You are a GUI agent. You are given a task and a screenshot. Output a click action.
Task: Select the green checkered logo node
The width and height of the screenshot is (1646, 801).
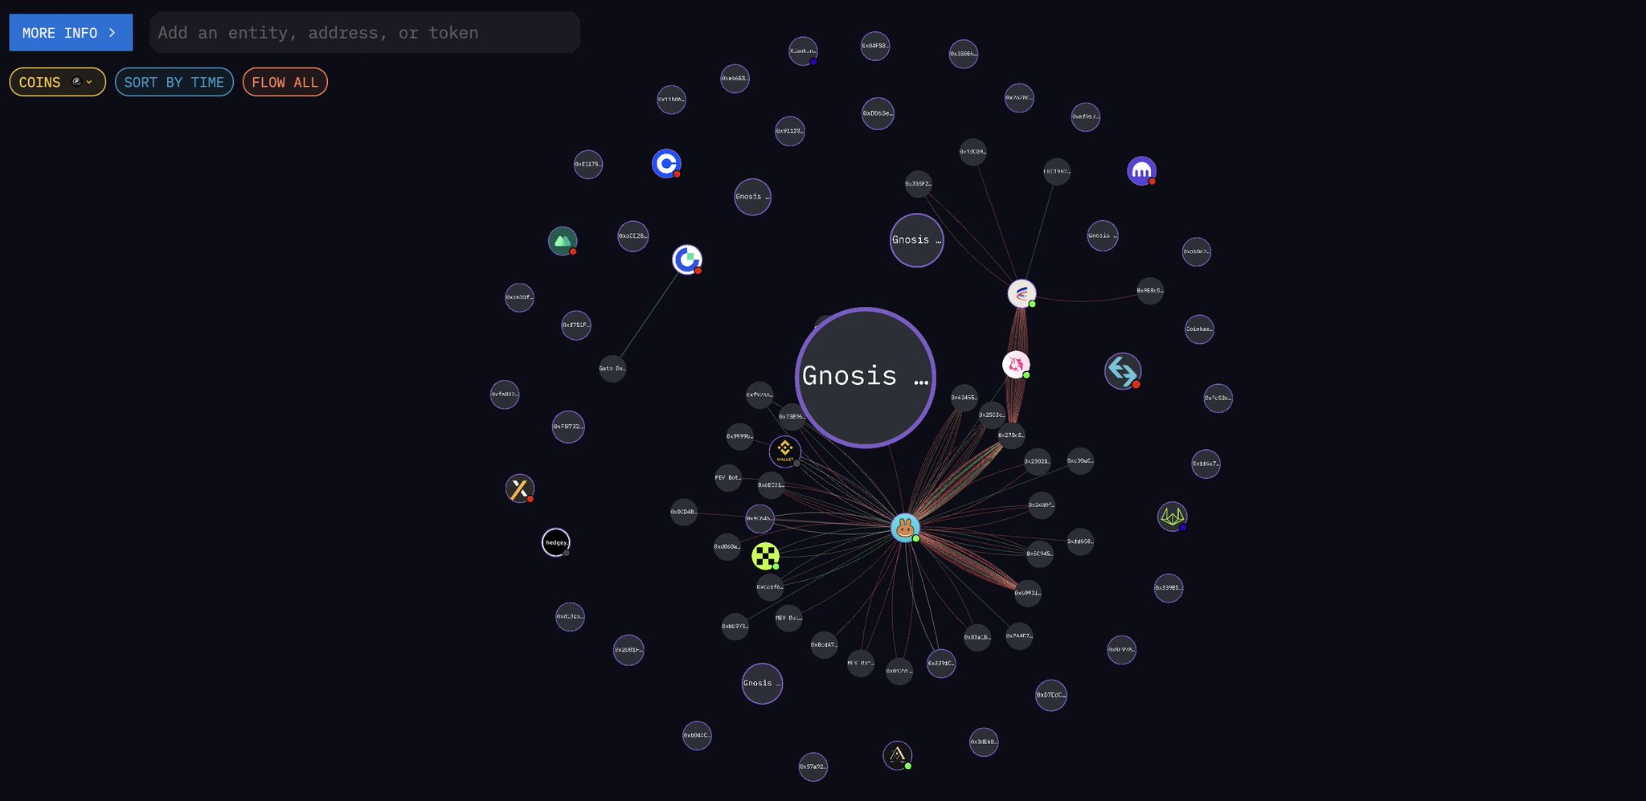[765, 556]
